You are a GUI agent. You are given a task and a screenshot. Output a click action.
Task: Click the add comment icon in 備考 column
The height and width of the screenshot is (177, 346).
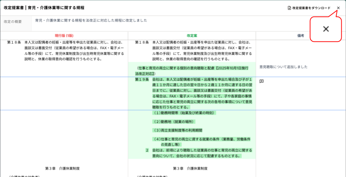tap(262, 81)
